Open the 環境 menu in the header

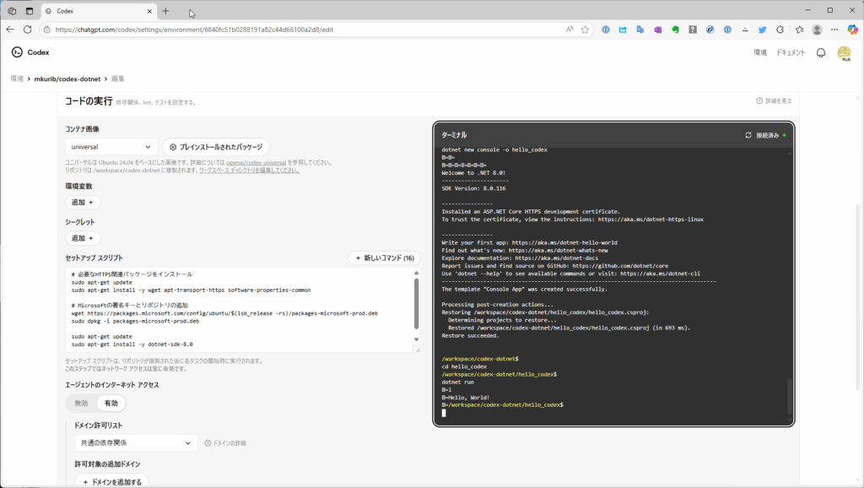[x=760, y=52]
